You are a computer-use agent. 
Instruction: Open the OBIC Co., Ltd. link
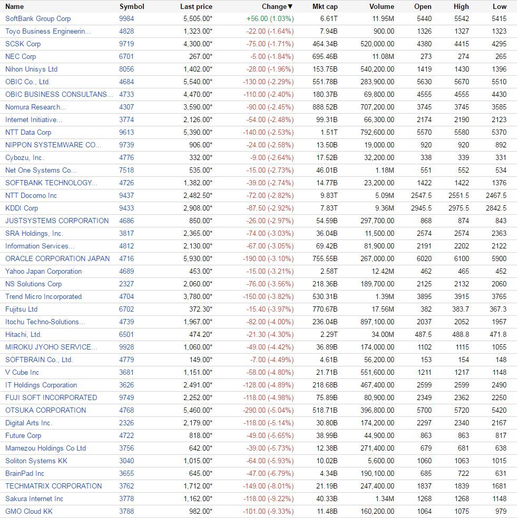[28, 82]
